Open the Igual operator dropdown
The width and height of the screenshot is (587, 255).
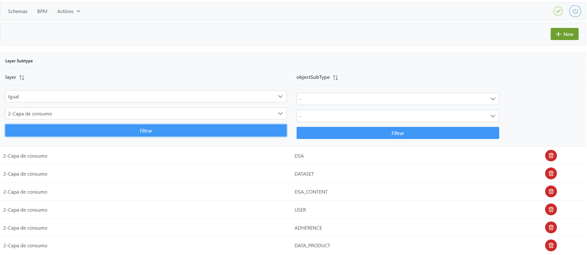pyautogui.click(x=146, y=96)
